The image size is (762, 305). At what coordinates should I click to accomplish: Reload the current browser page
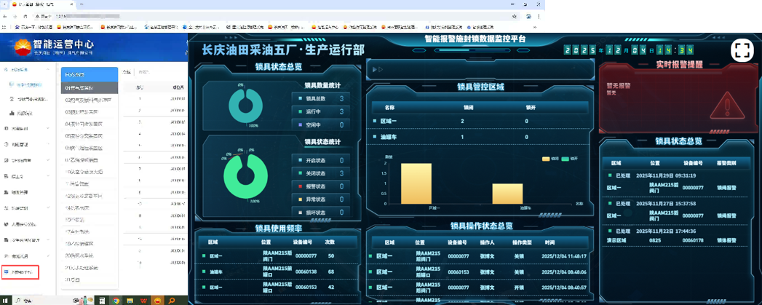tap(25, 16)
